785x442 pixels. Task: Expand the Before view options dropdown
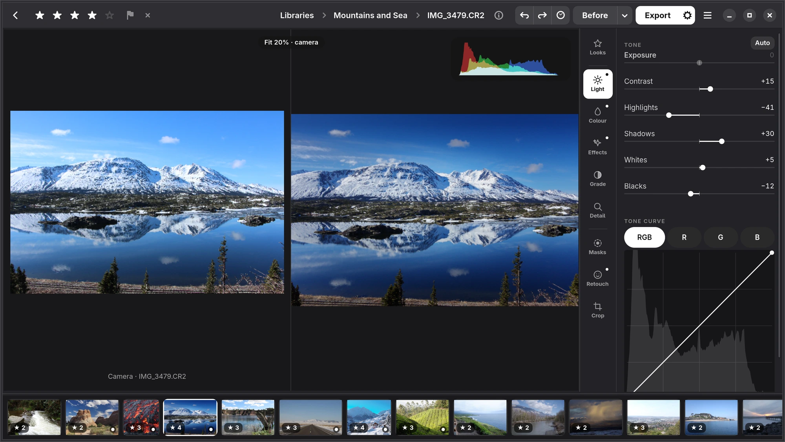(x=624, y=15)
